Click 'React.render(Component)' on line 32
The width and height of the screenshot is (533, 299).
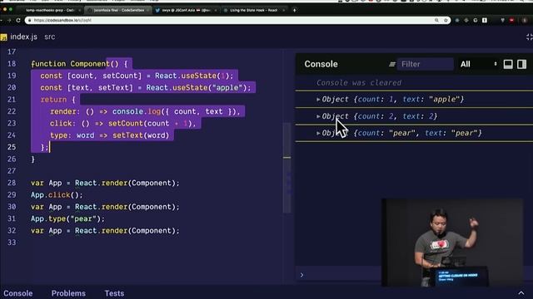pyautogui.click(x=125, y=231)
